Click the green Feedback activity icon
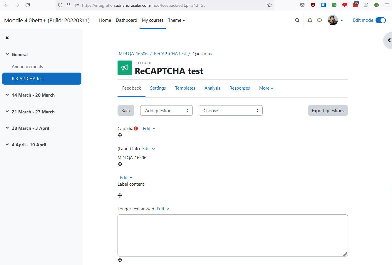Screen dimensions: 392x265 (125, 68)
